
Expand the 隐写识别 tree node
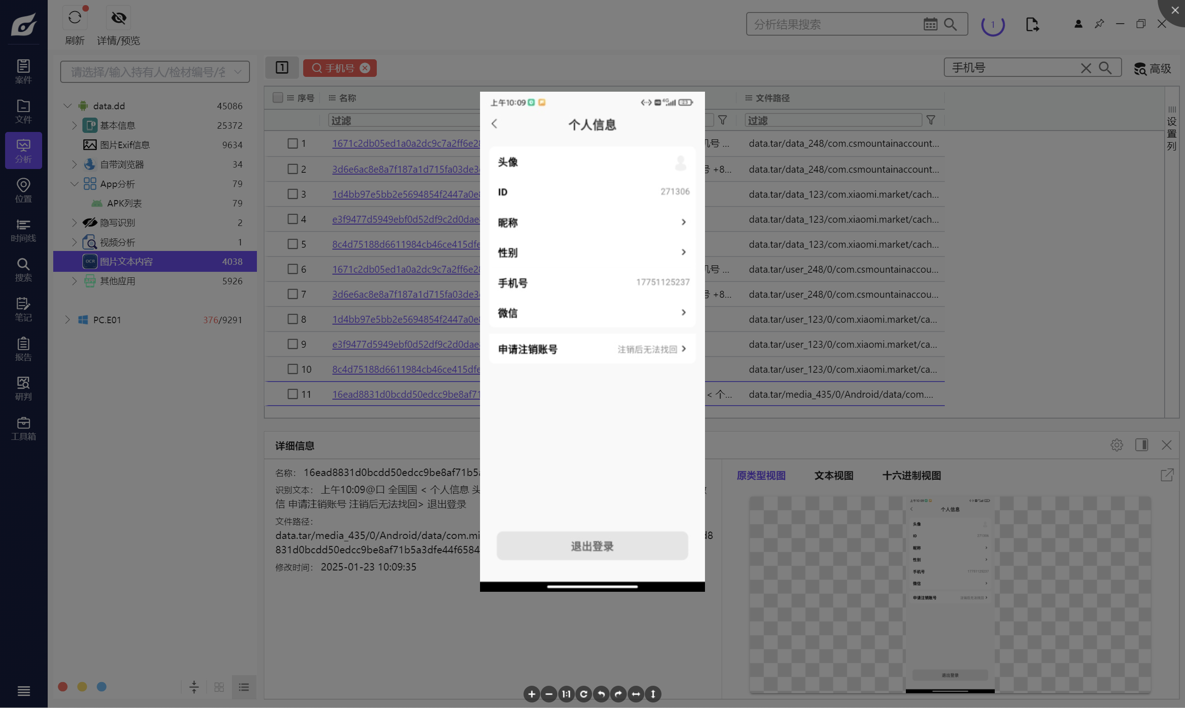click(x=75, y=222)
